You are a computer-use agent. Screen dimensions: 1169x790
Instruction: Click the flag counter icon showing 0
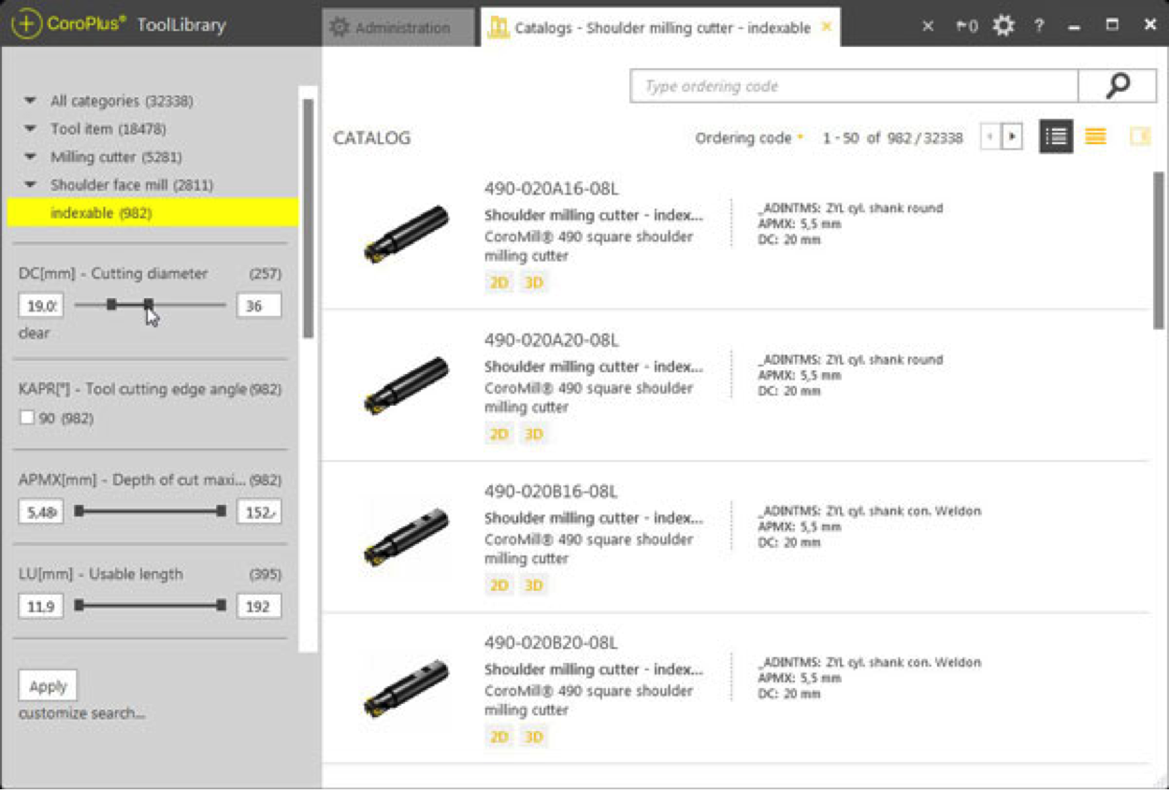966,26
